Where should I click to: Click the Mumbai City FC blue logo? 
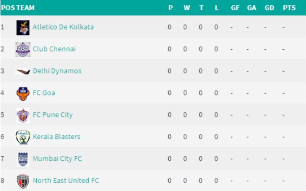click(x=23, y=159)
